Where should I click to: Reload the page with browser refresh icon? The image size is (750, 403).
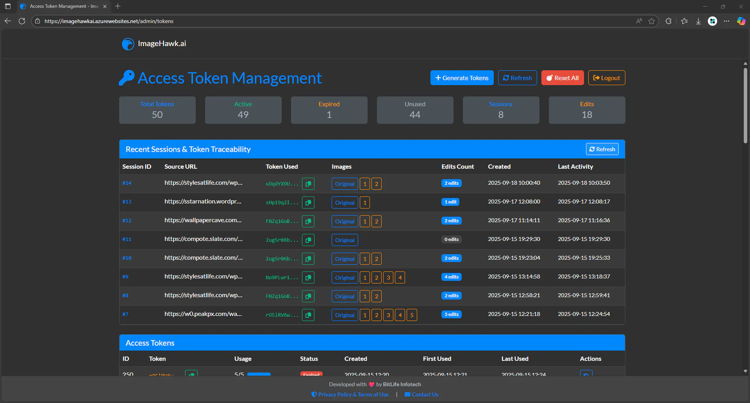[22, 21]
